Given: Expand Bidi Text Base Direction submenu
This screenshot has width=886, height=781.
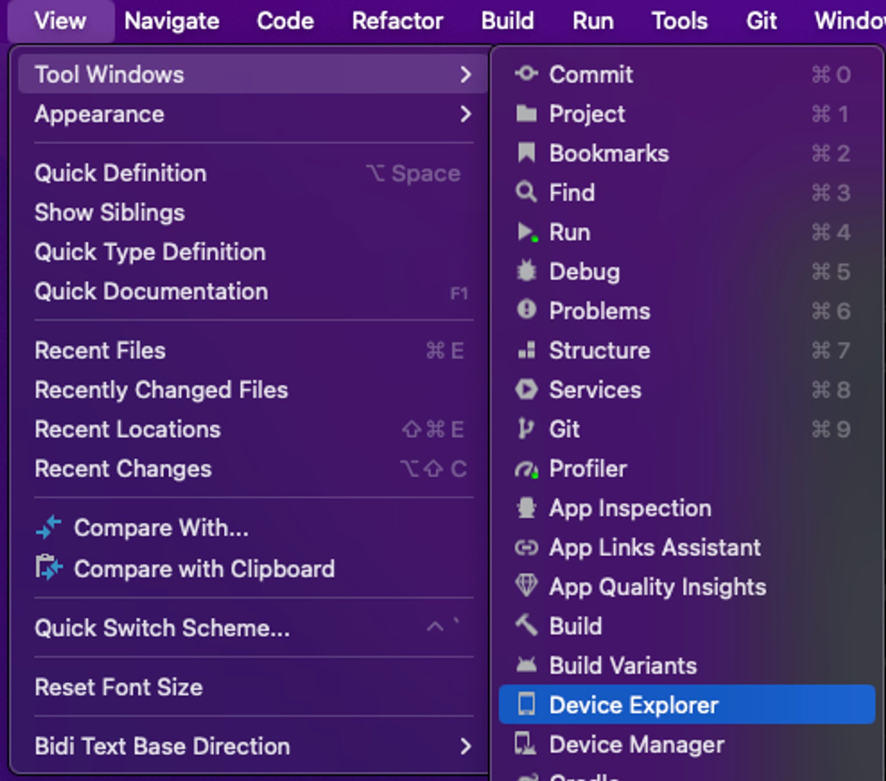Looking at the screenshot, I should click(465, 746).
